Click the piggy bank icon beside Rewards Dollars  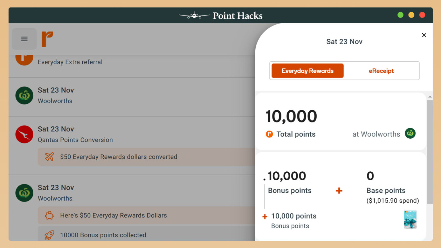pos(49,215)
